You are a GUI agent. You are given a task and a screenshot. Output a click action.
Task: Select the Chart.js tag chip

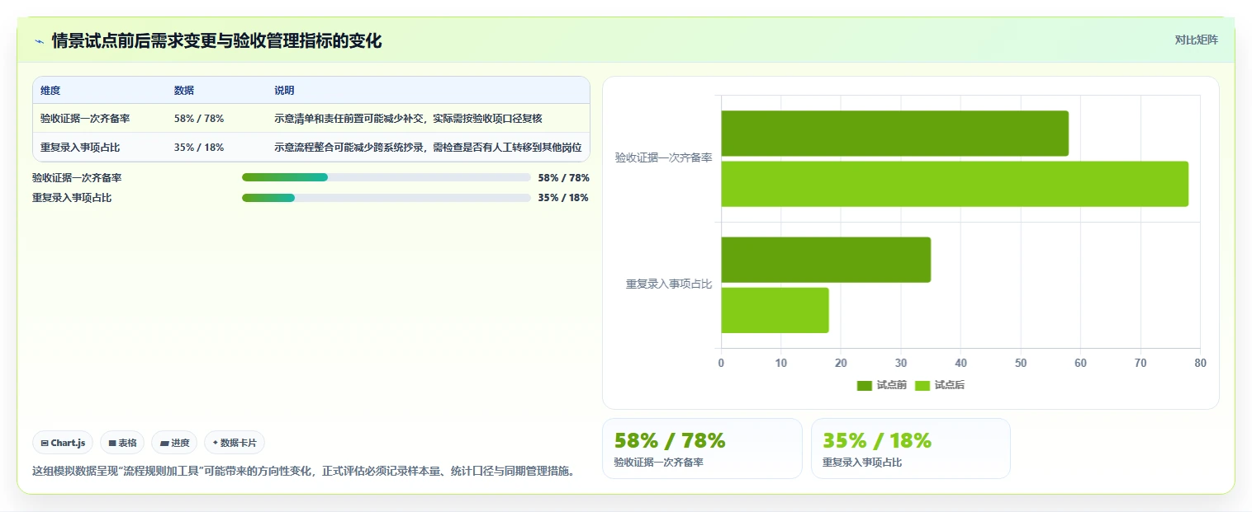[x=63, y=443]
